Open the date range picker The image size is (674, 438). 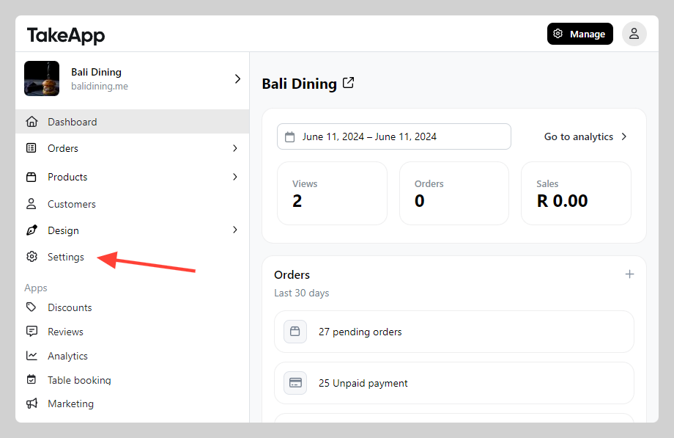pos(393,136)
